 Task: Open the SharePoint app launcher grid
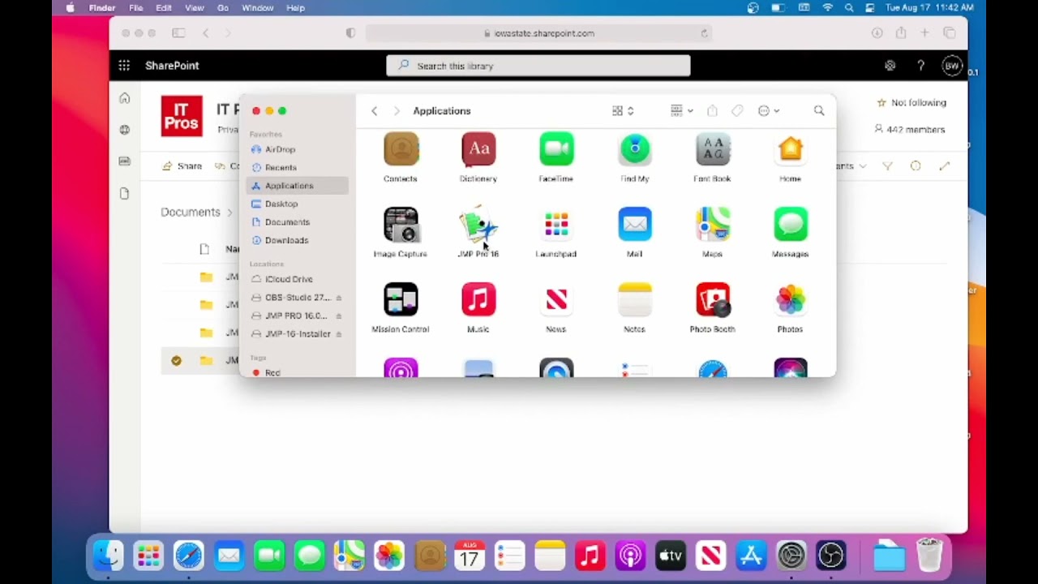(x=124, y=66)
